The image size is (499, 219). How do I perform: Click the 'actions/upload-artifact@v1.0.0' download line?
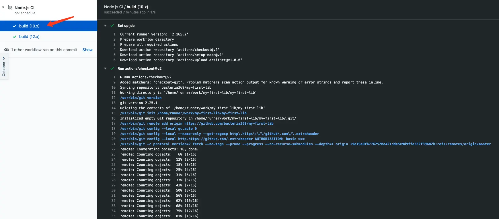tap(181, 60)
